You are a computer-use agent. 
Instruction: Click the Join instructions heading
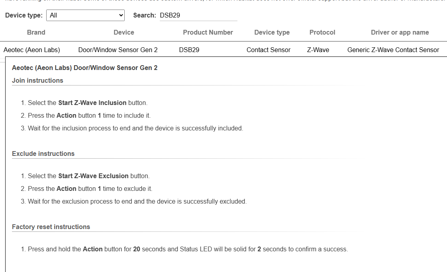click(37, 81)
